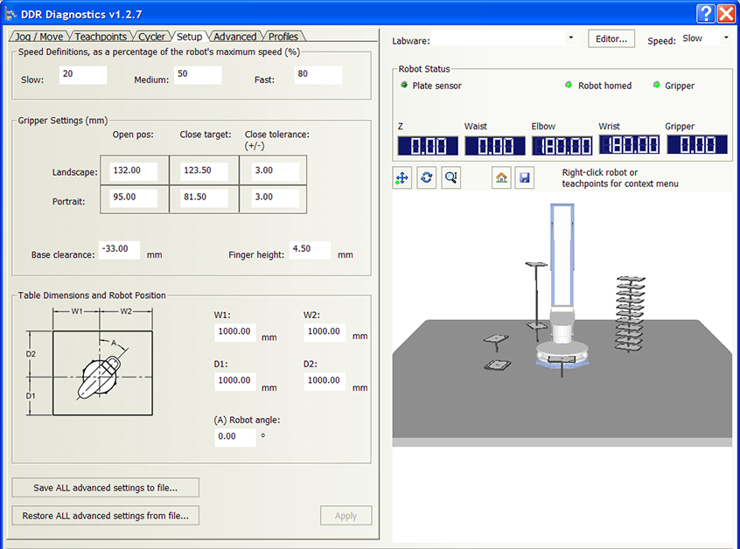The image size is (740, 549).
Task: Click the Plate sensor status indicator
Action: pos(404,86)
